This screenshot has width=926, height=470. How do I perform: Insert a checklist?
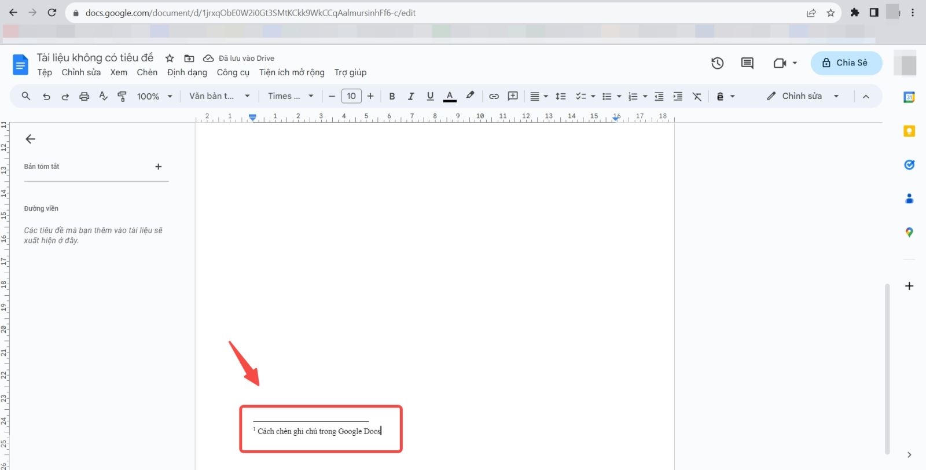pyautogui.click(x=581, y=96)
